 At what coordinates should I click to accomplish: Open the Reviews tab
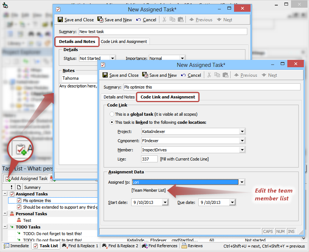point(192,246)
